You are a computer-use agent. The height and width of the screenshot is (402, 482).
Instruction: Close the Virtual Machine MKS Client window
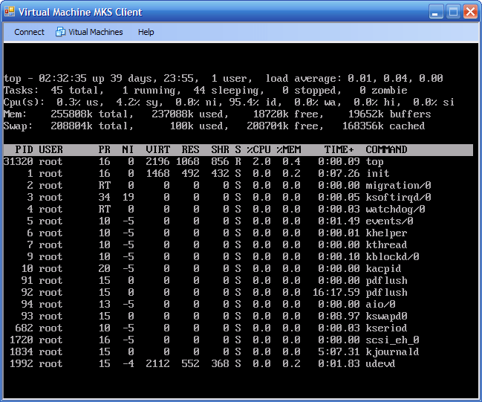point(470,12)
